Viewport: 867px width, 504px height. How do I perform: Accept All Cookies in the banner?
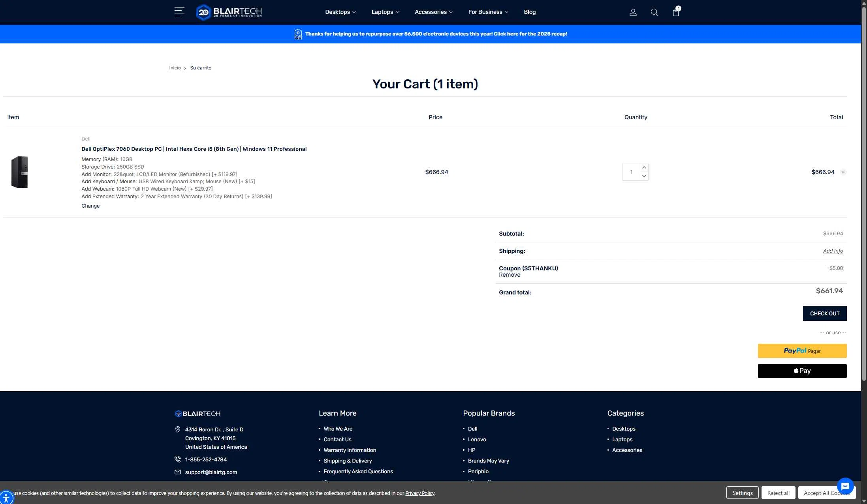pyautogui.click(x=826, y=493)
